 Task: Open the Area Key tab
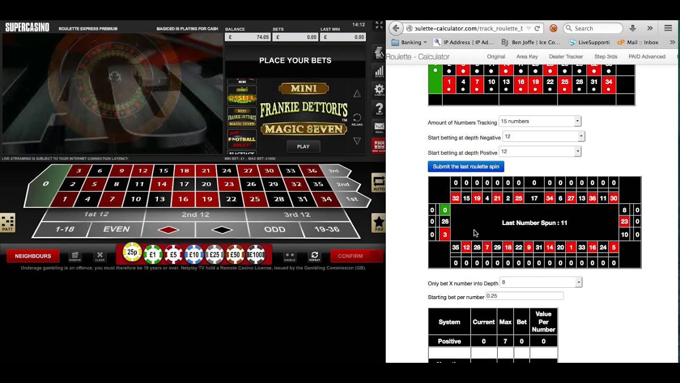527,56
